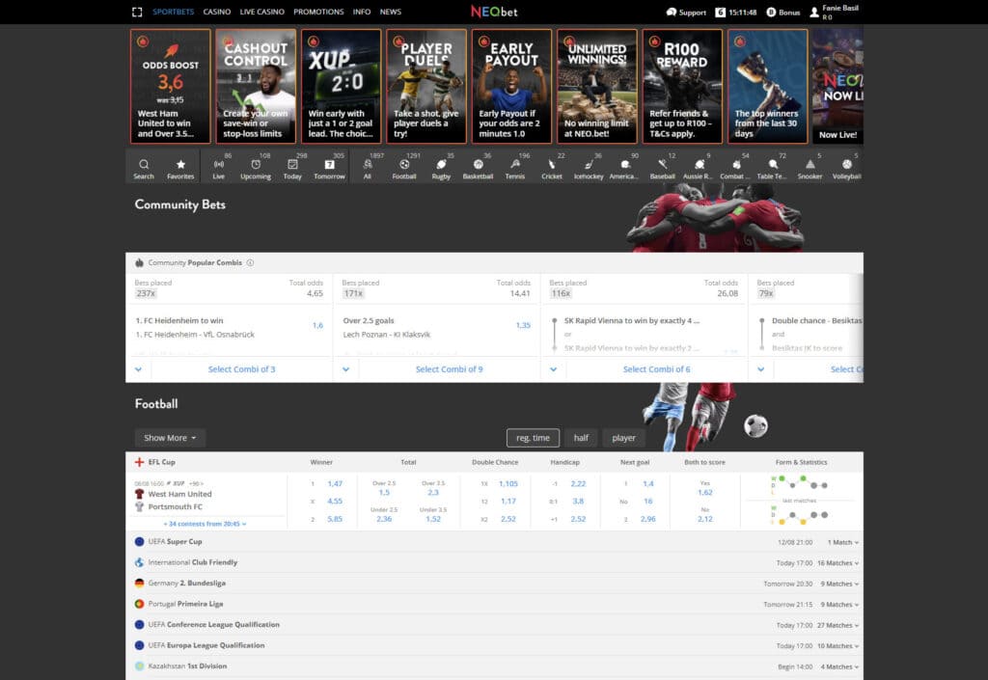Open the CASINO menu
The image size is (988, 680).
click(x=217, y=12)
